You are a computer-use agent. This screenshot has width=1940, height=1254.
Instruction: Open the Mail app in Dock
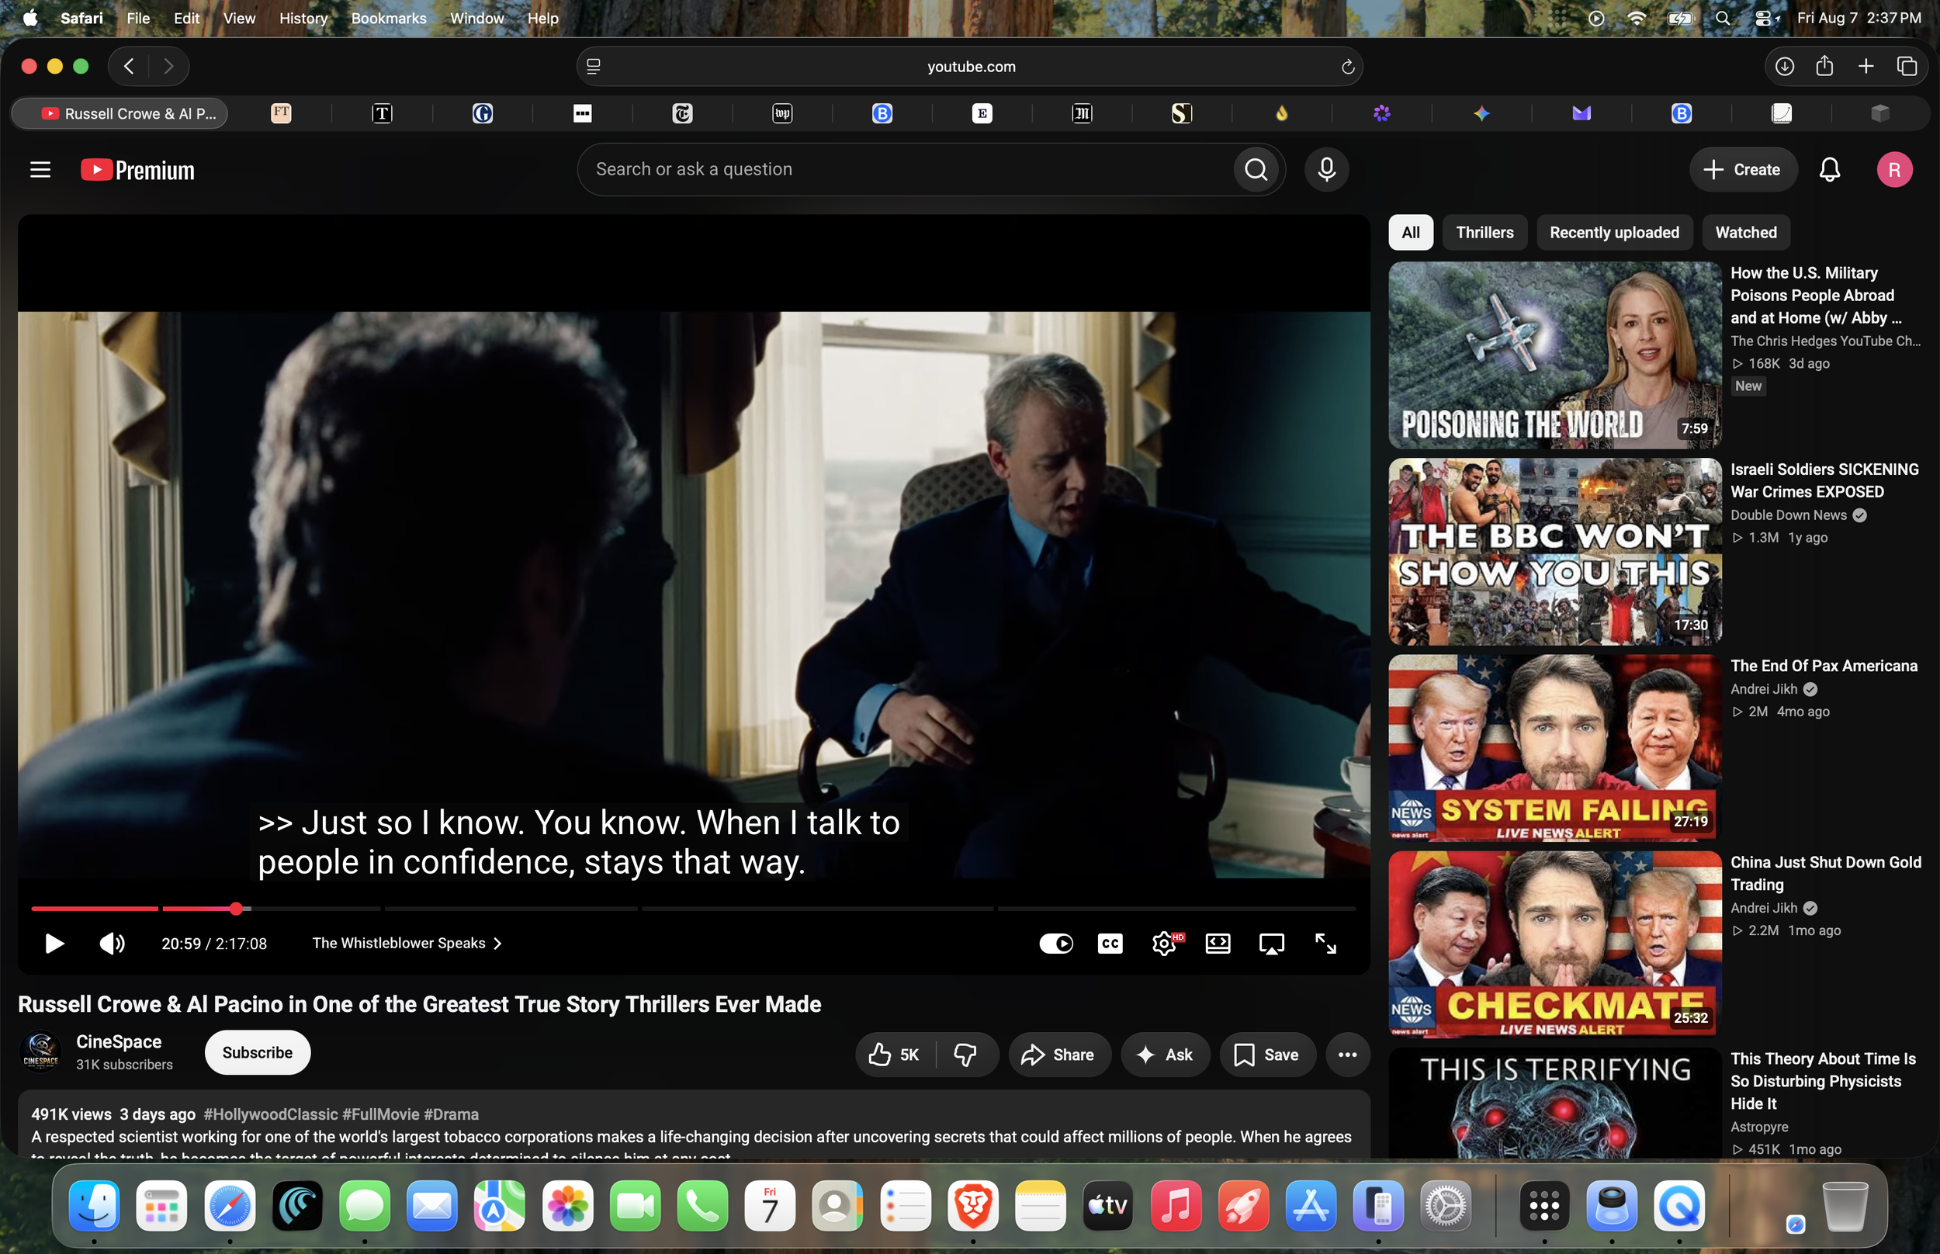pos(431,1206)
